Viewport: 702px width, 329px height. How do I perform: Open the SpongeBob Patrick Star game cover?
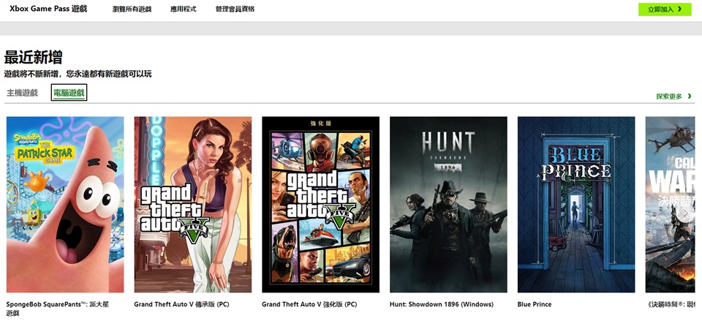click(x=65, y=205)
